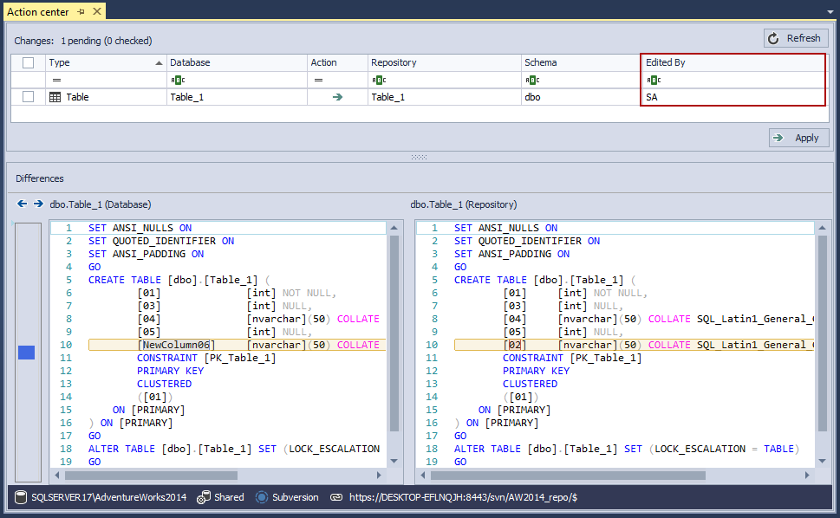This screenshot has width=840, height=518.
Task: Tick the checkbox for the Table_1 row
Action: (29, 97)
